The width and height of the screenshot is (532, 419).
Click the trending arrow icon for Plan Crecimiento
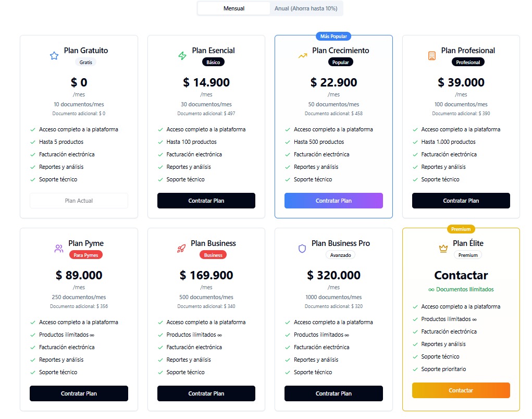point(303,56)
